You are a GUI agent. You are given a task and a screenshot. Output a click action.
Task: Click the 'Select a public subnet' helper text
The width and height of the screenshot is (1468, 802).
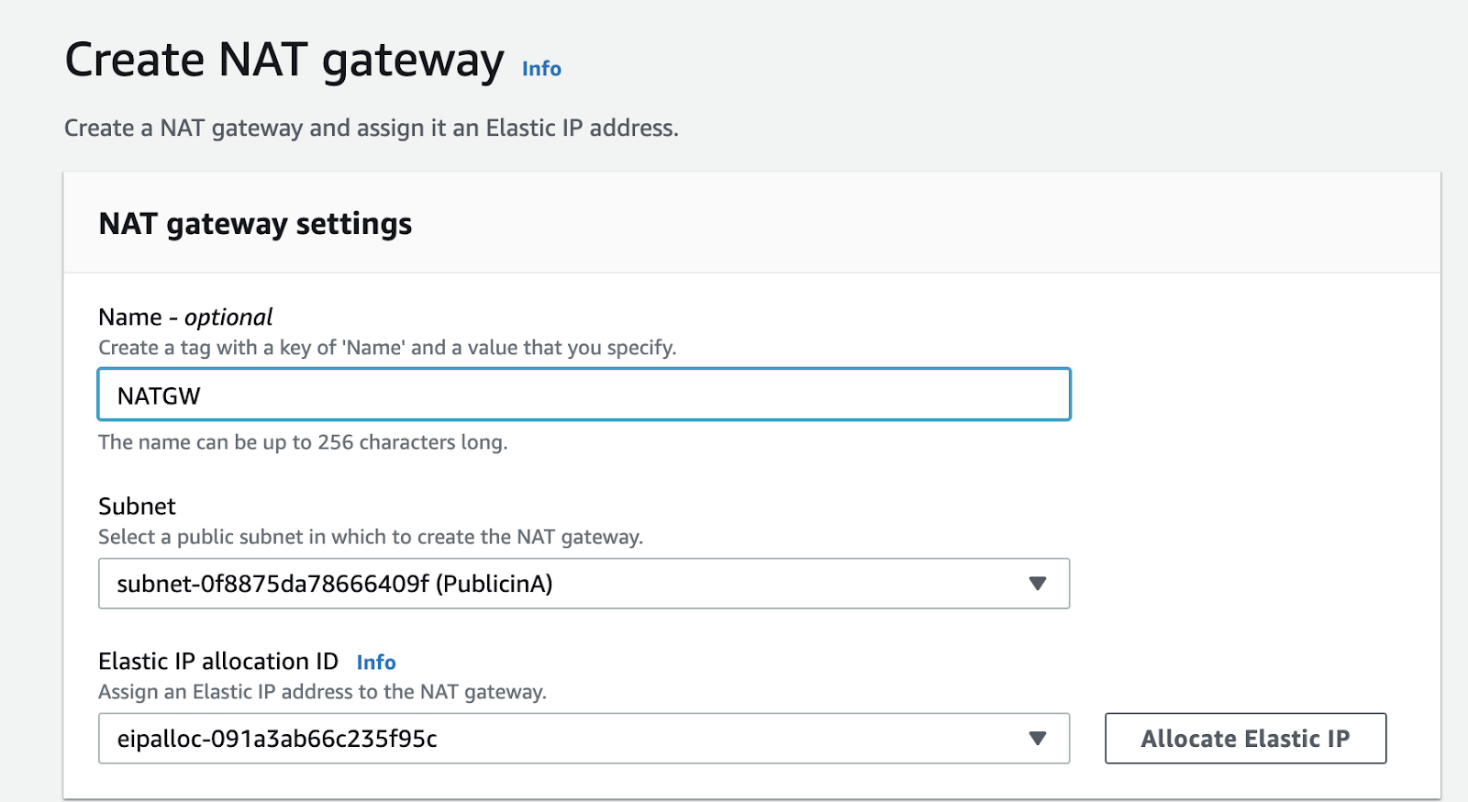tap(371, 537)
